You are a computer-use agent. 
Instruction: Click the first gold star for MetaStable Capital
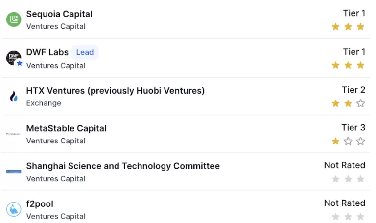click(335, 141)
